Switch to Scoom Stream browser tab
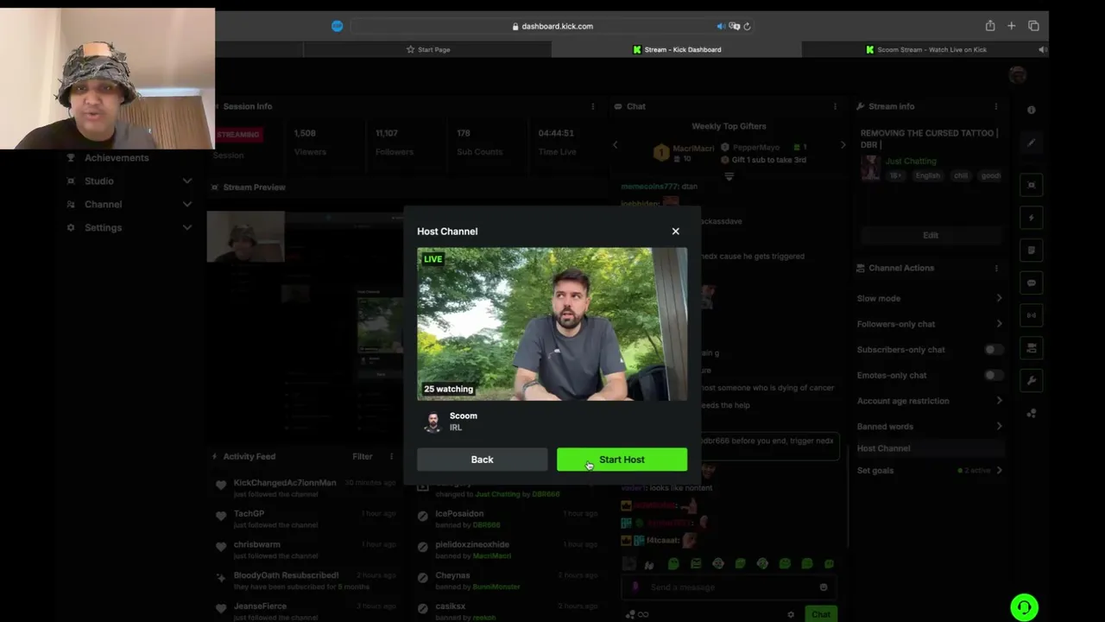Viewport: 1105px width, 622px height. 925,49
